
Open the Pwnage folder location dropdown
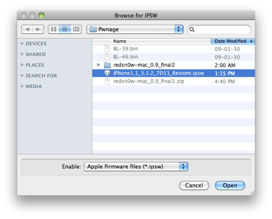[x=135, y=29]
